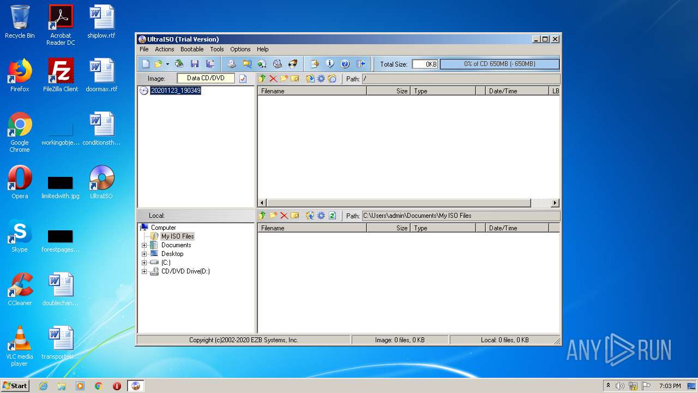Click the red Delete icon in Image toolbar
Viewport: 698px width, 393px height.
coord(273,79)
